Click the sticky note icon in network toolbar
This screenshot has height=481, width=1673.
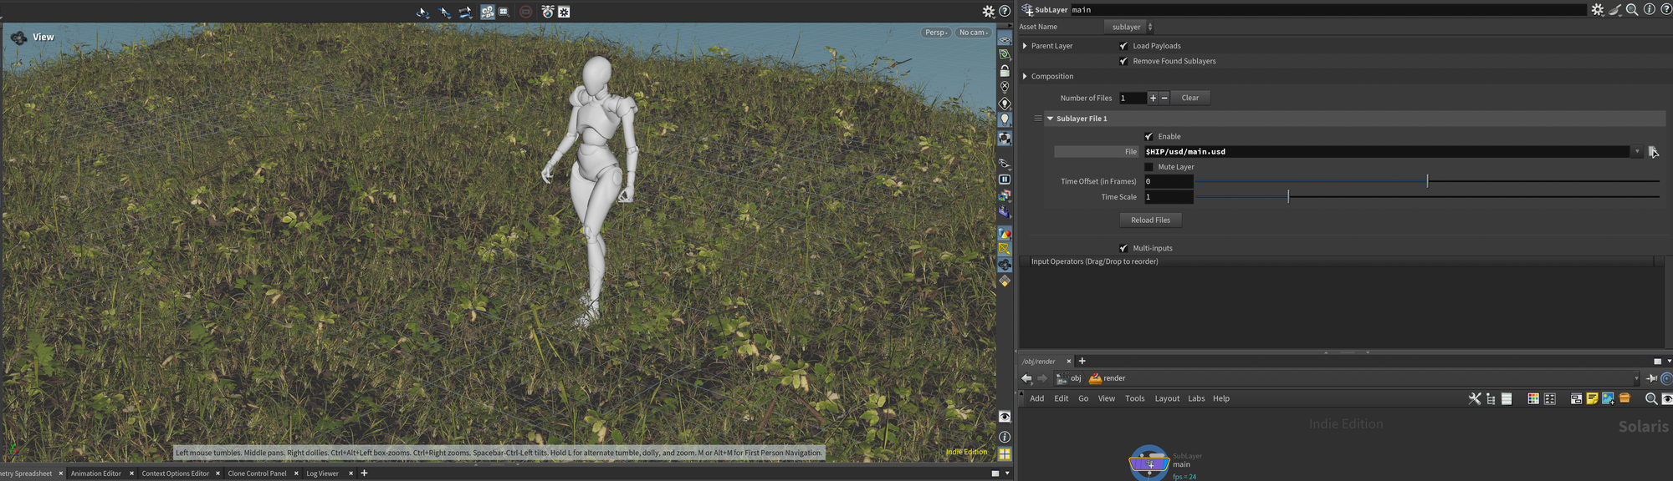(x=1592, y=399)
